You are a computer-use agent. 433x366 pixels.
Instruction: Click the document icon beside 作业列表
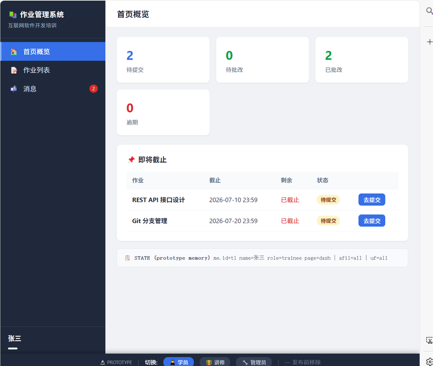point(14,70)
